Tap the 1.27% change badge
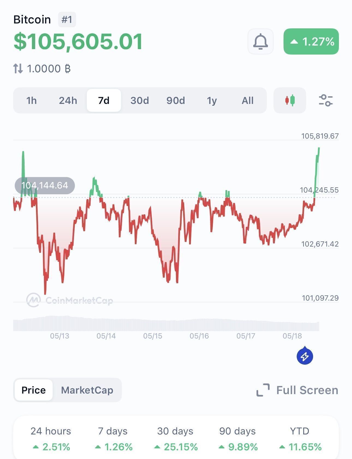Image resolution: width=352 pixels, height=459 pixels. click(311, 41)
